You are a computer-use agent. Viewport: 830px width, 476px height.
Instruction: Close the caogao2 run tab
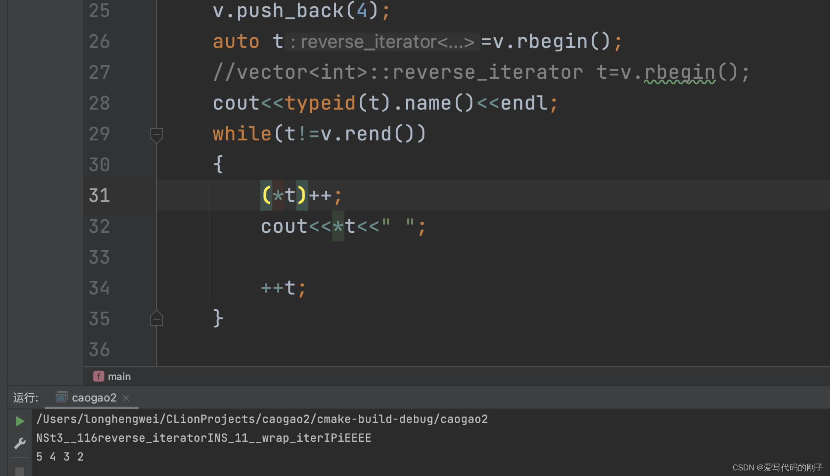click(126, 398)
